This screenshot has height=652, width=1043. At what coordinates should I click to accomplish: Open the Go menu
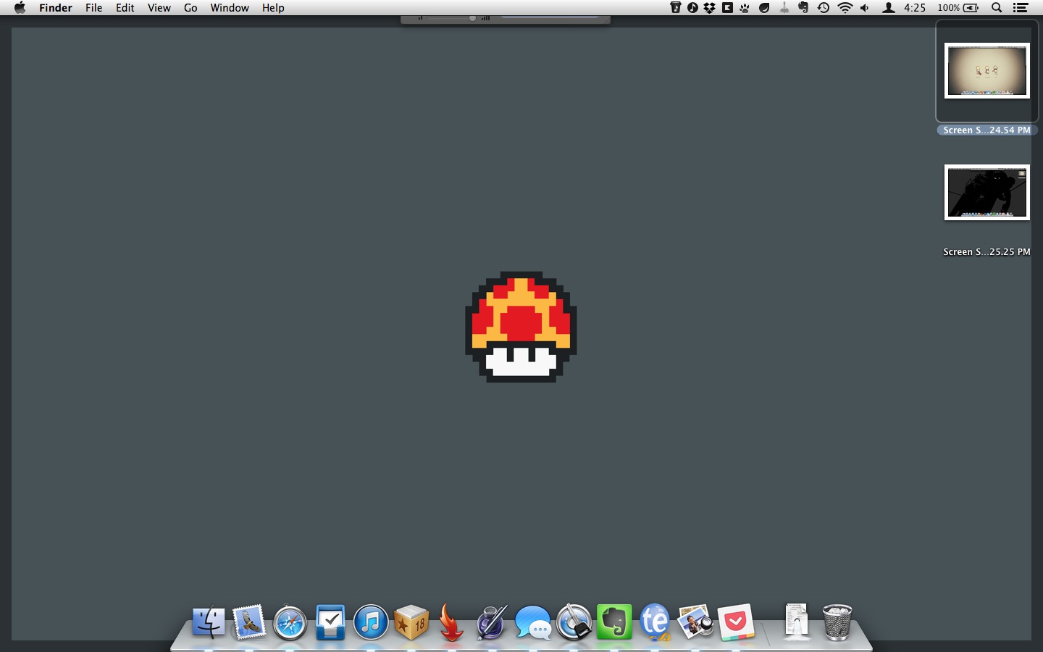(x=190, y=8)
